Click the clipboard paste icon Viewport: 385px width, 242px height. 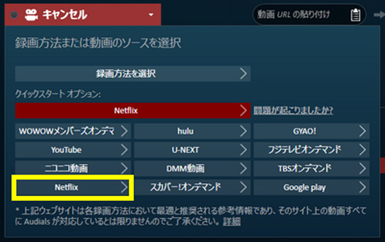(355, 15)
